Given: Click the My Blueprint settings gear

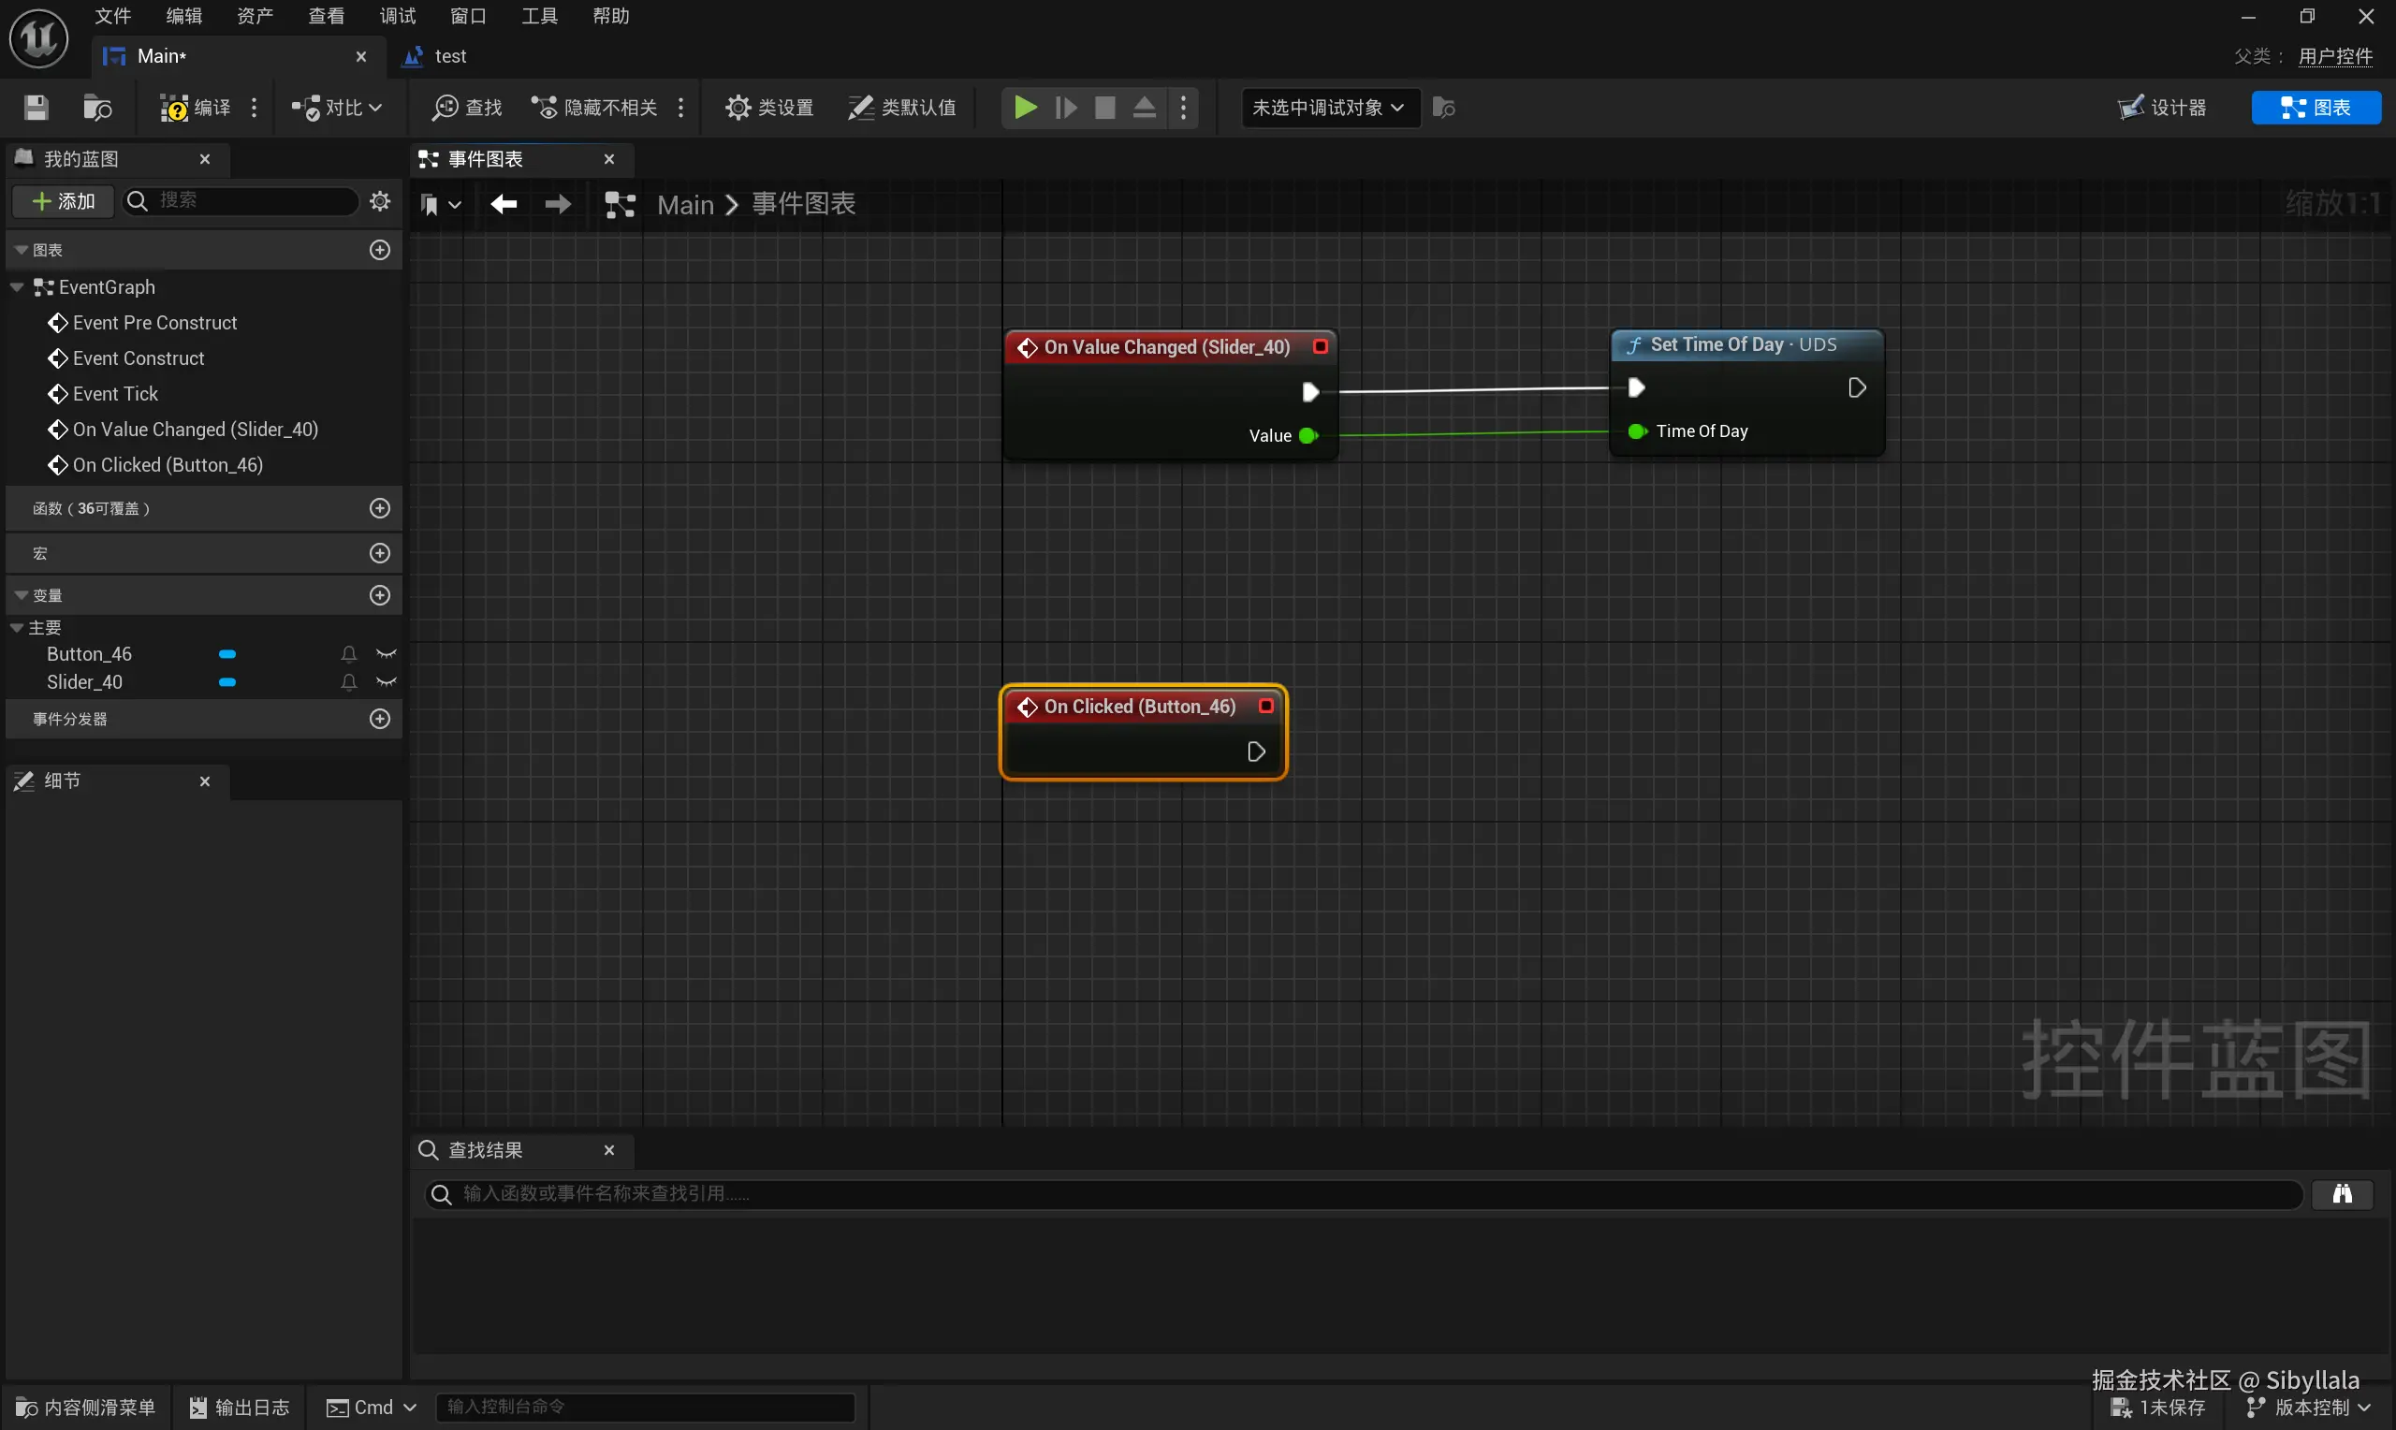Looking at the screenshot, I should pyautogui.click(x=380, y=200).
